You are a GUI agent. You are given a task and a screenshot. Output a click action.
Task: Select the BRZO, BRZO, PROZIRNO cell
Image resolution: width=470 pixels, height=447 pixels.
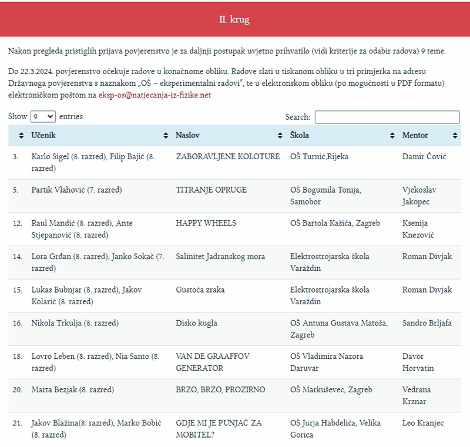coord(220,389)
